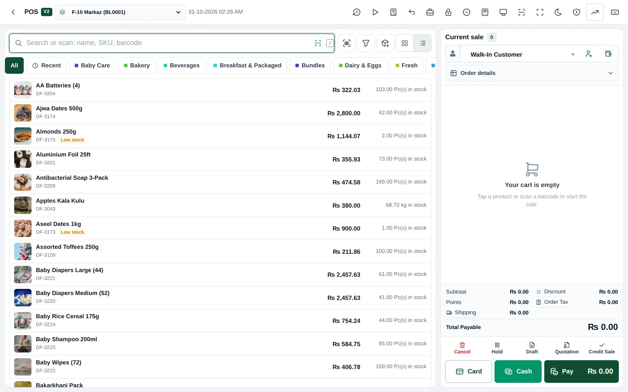Select the Beverages category tab
The width and height of the screenshot is (628, 392).
pos(181,66)
